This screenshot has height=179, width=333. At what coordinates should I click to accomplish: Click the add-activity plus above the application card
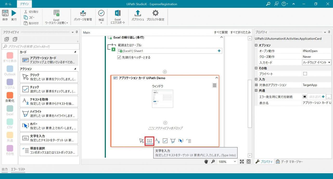(x=165, y=72)
